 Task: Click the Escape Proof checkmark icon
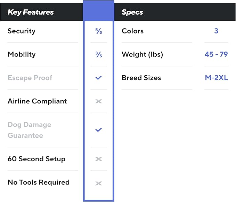(x=99, y=78)
